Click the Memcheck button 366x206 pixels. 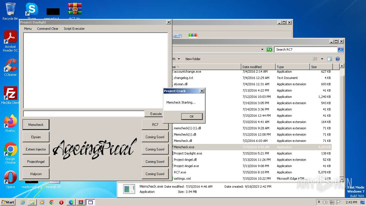coord(36,125)
